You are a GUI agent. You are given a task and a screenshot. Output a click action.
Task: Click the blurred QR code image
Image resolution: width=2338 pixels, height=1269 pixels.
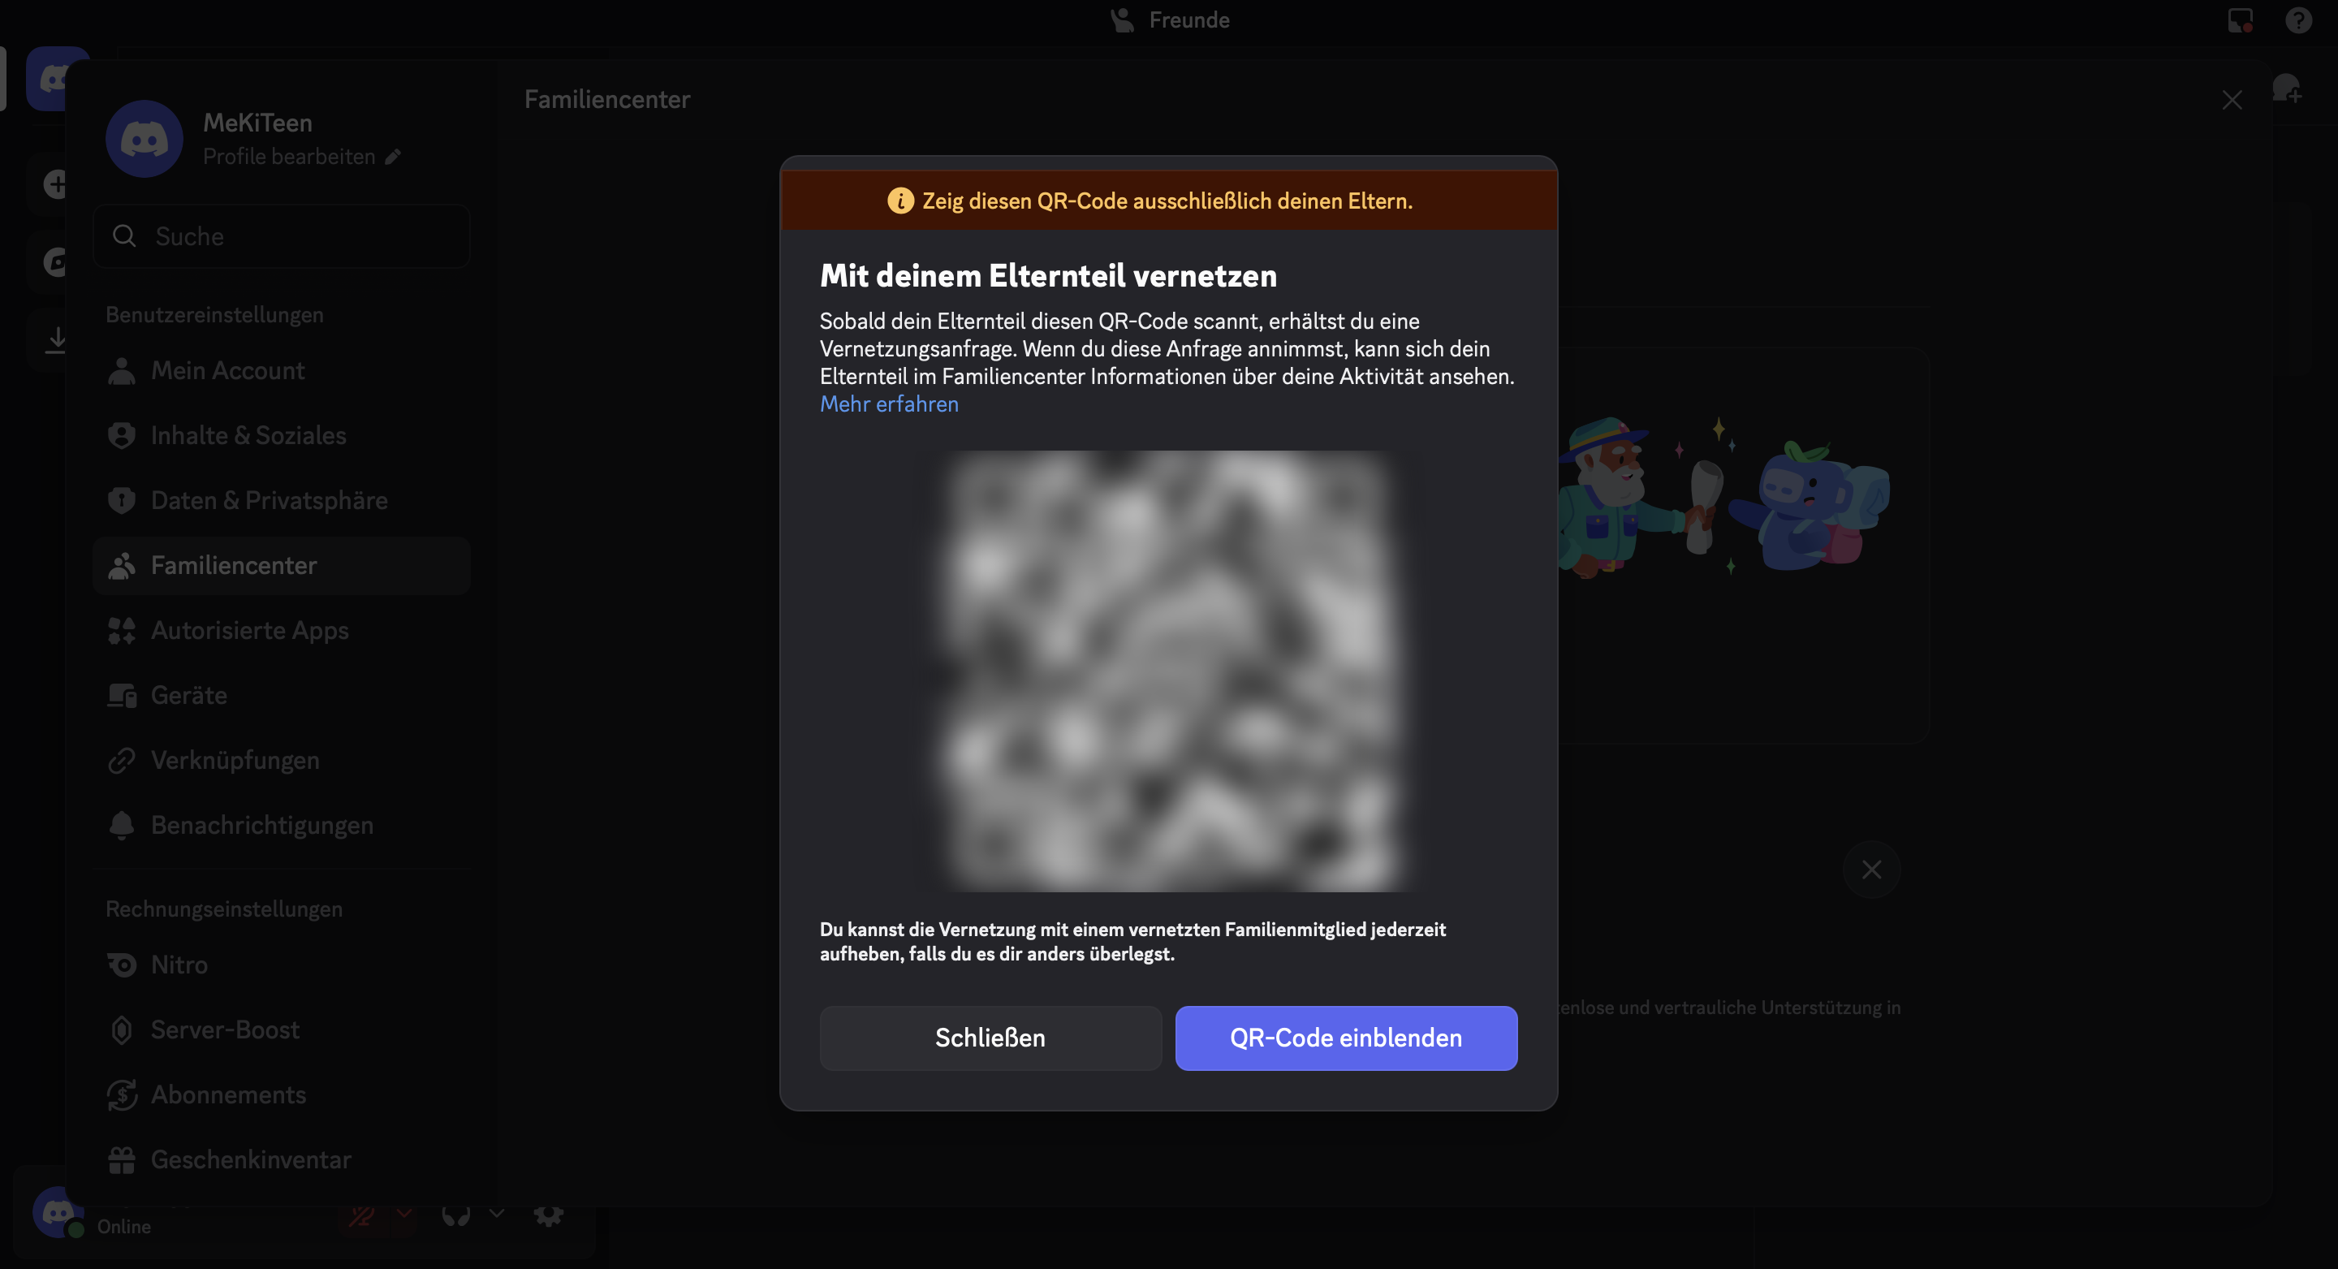click(x=1168, y=670)
